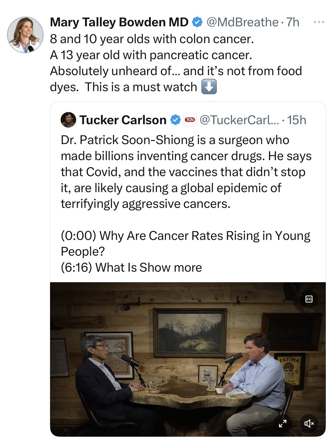Expand the video to fullscreen

pos(283,423)
